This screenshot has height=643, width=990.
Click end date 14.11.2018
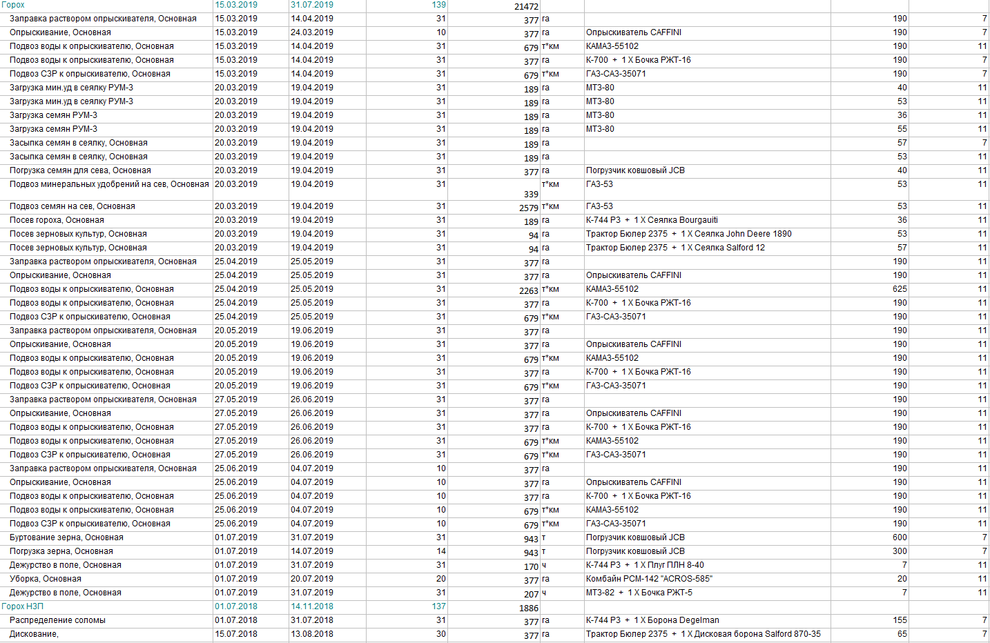pos(312,606)
